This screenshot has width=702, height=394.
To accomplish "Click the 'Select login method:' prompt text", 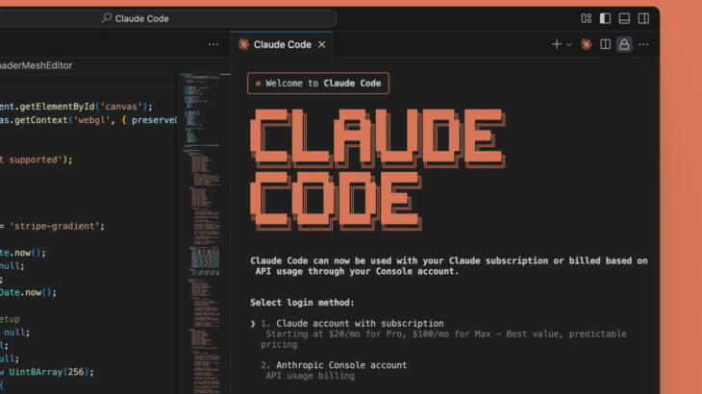I will pos(302,303).
